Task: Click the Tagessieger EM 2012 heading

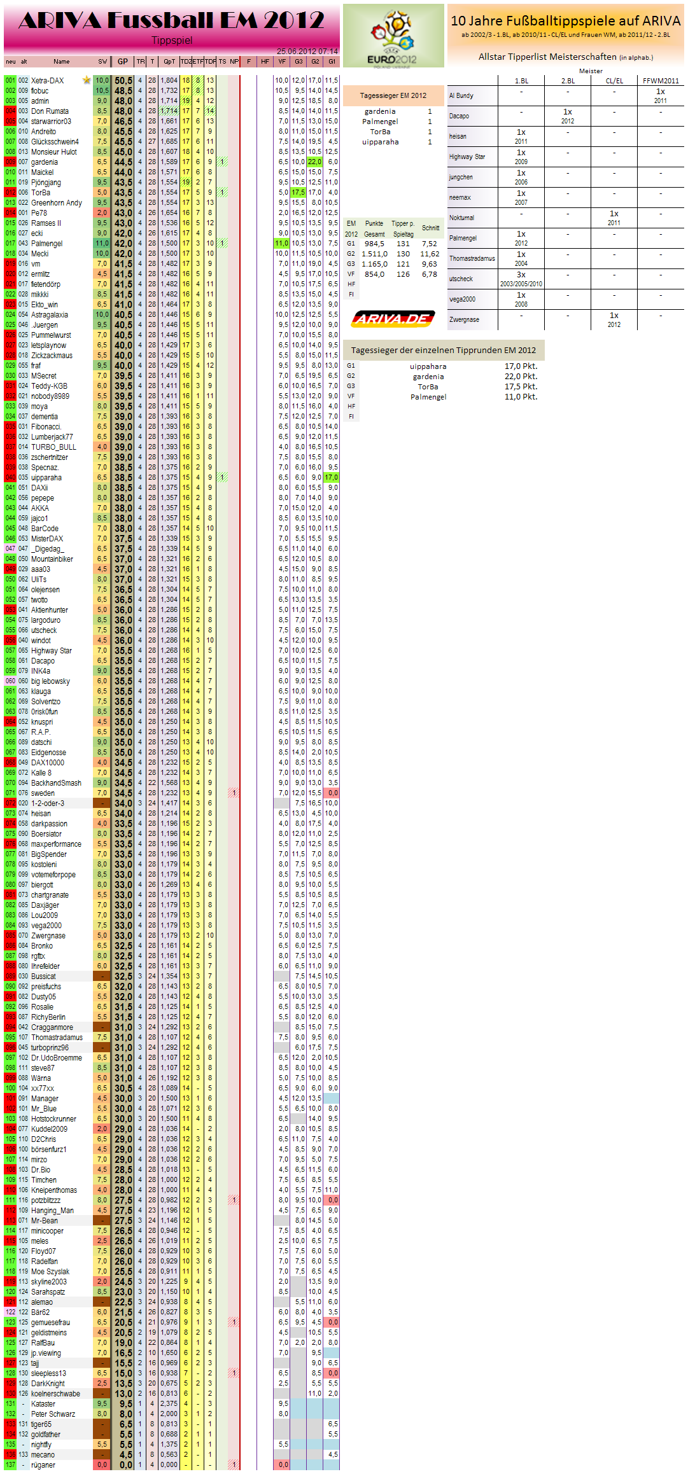Action: tap(393, 95)
